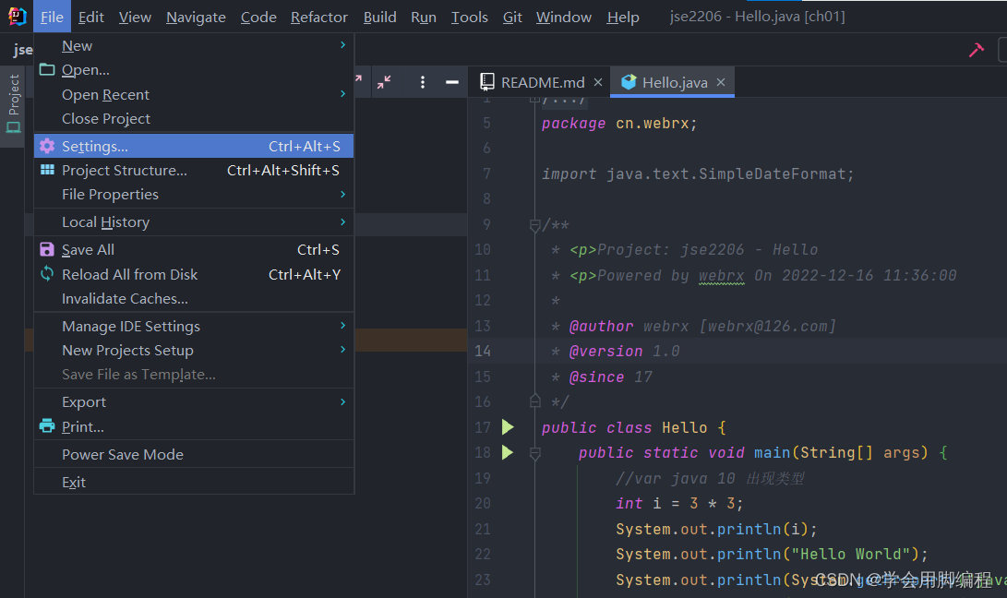
Task: Close the Hello.java tab
Action: (721, 82)
